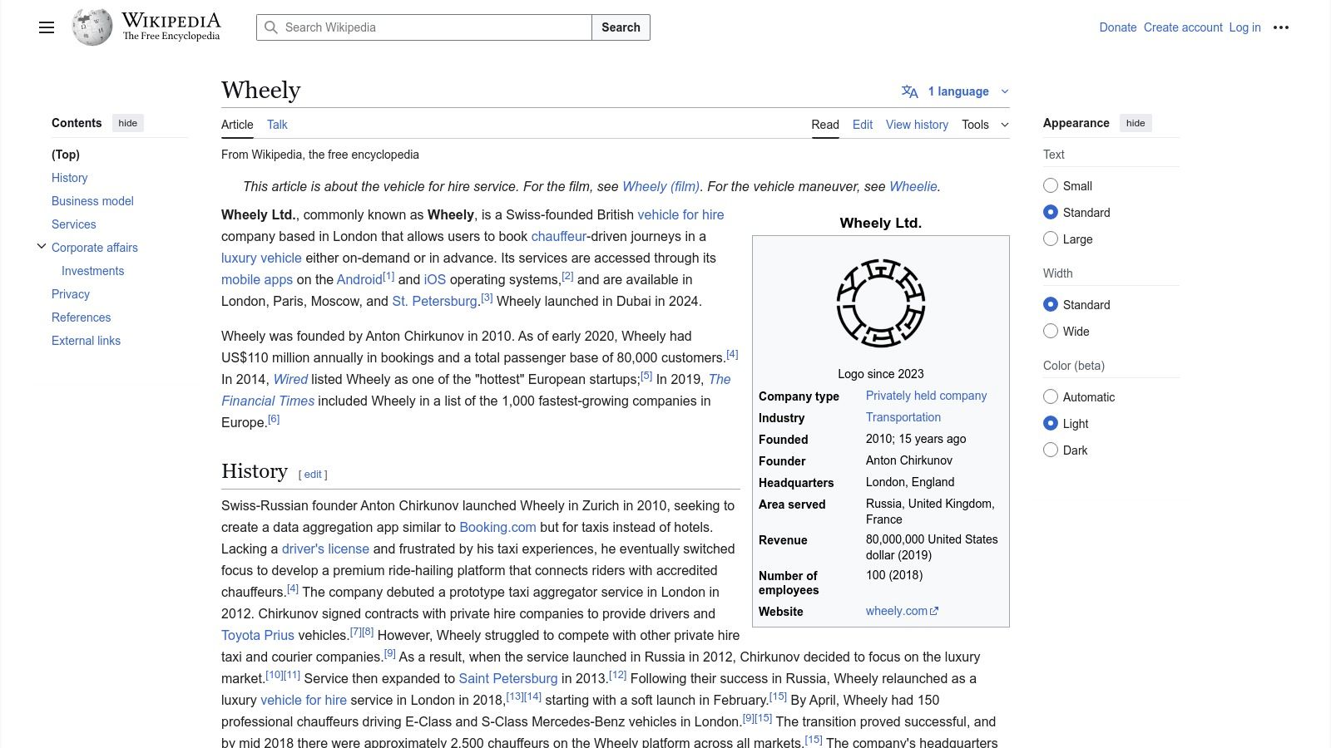Select the Small text size option
The image size is (1331, 748).
click(1051, 186)
